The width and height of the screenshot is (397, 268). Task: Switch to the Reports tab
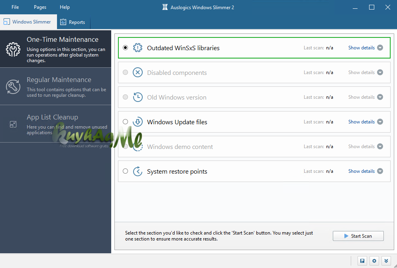(74, 22)
